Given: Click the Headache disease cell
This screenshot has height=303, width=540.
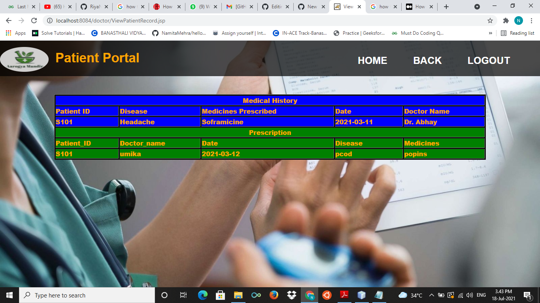Looking at the screenshot, I should [x=160, y=122].
